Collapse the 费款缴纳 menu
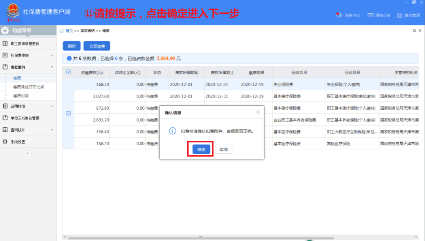This screenshot has width=425, height=241. point(26,66)
